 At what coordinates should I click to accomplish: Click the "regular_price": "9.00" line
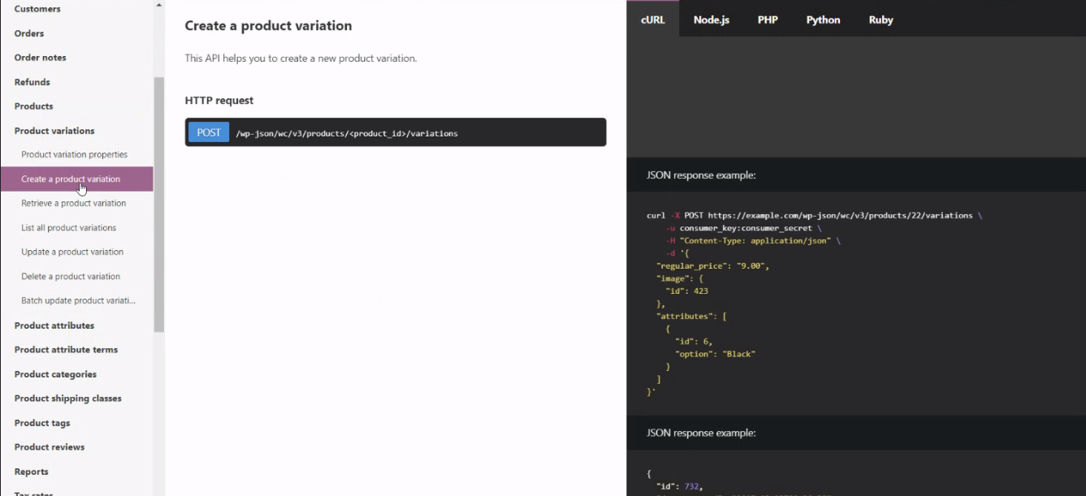coord(712,265)
